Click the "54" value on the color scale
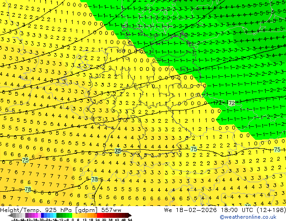Image resolution: width=286 pixels, height=221 pixels. (x=130, y=220)
